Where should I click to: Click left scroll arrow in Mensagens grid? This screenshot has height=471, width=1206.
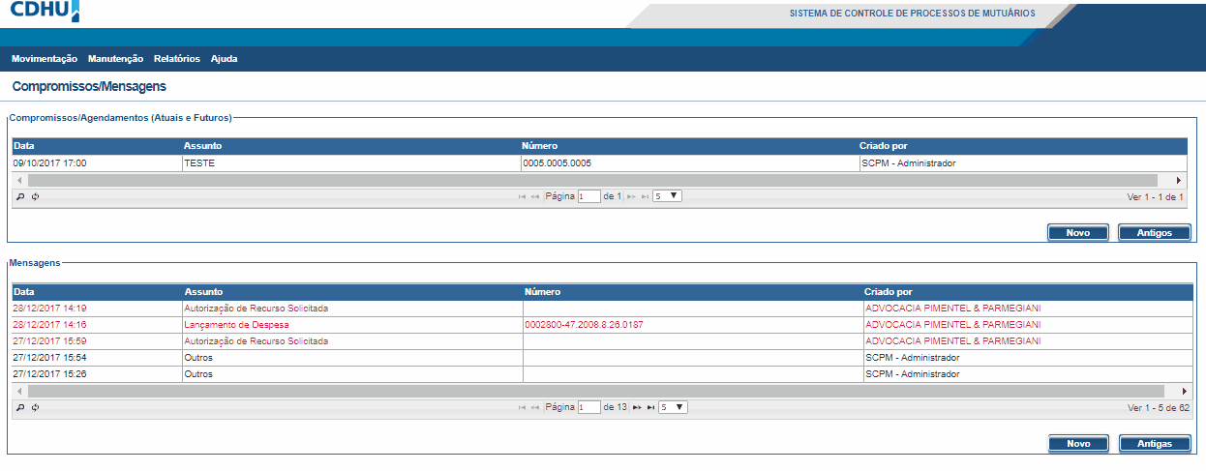20,391
